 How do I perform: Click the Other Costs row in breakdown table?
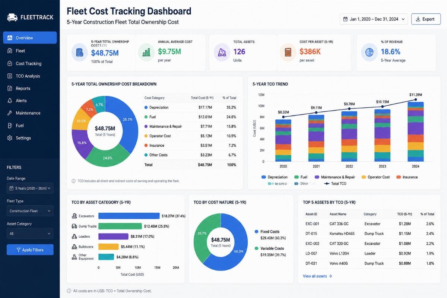[191, 155]
